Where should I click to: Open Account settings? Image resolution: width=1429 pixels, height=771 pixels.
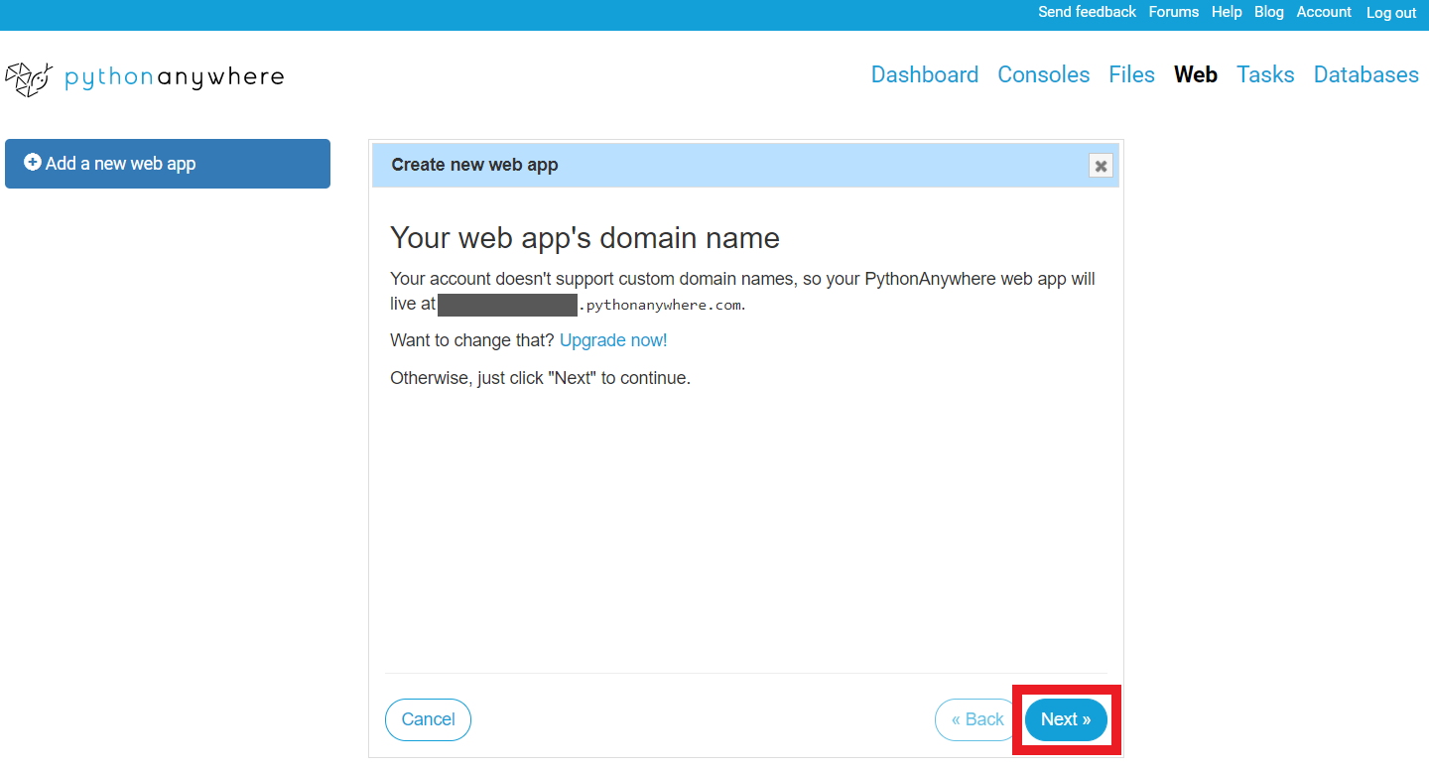point(1324,12)
